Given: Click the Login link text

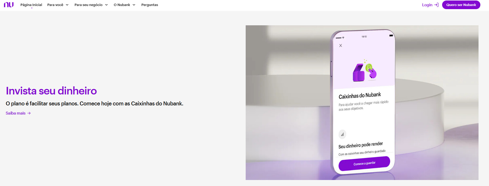Looking at the screenshot, I should tap(427, 5).
